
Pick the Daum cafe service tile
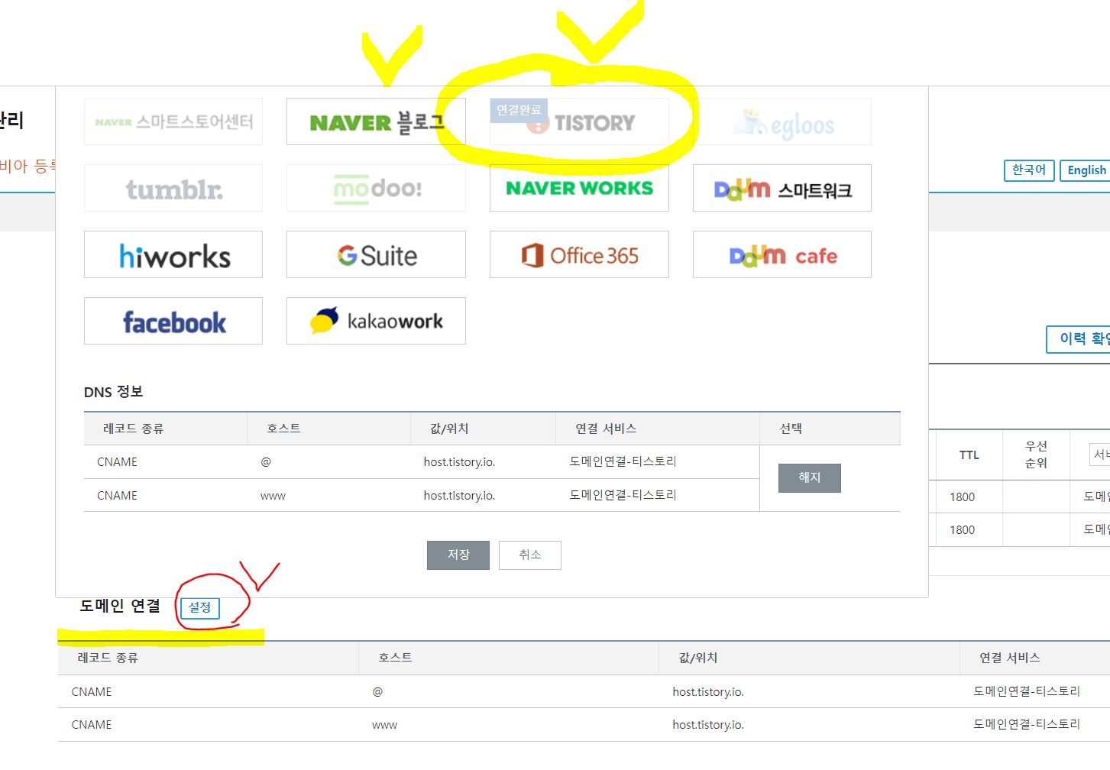click(782, 254)
